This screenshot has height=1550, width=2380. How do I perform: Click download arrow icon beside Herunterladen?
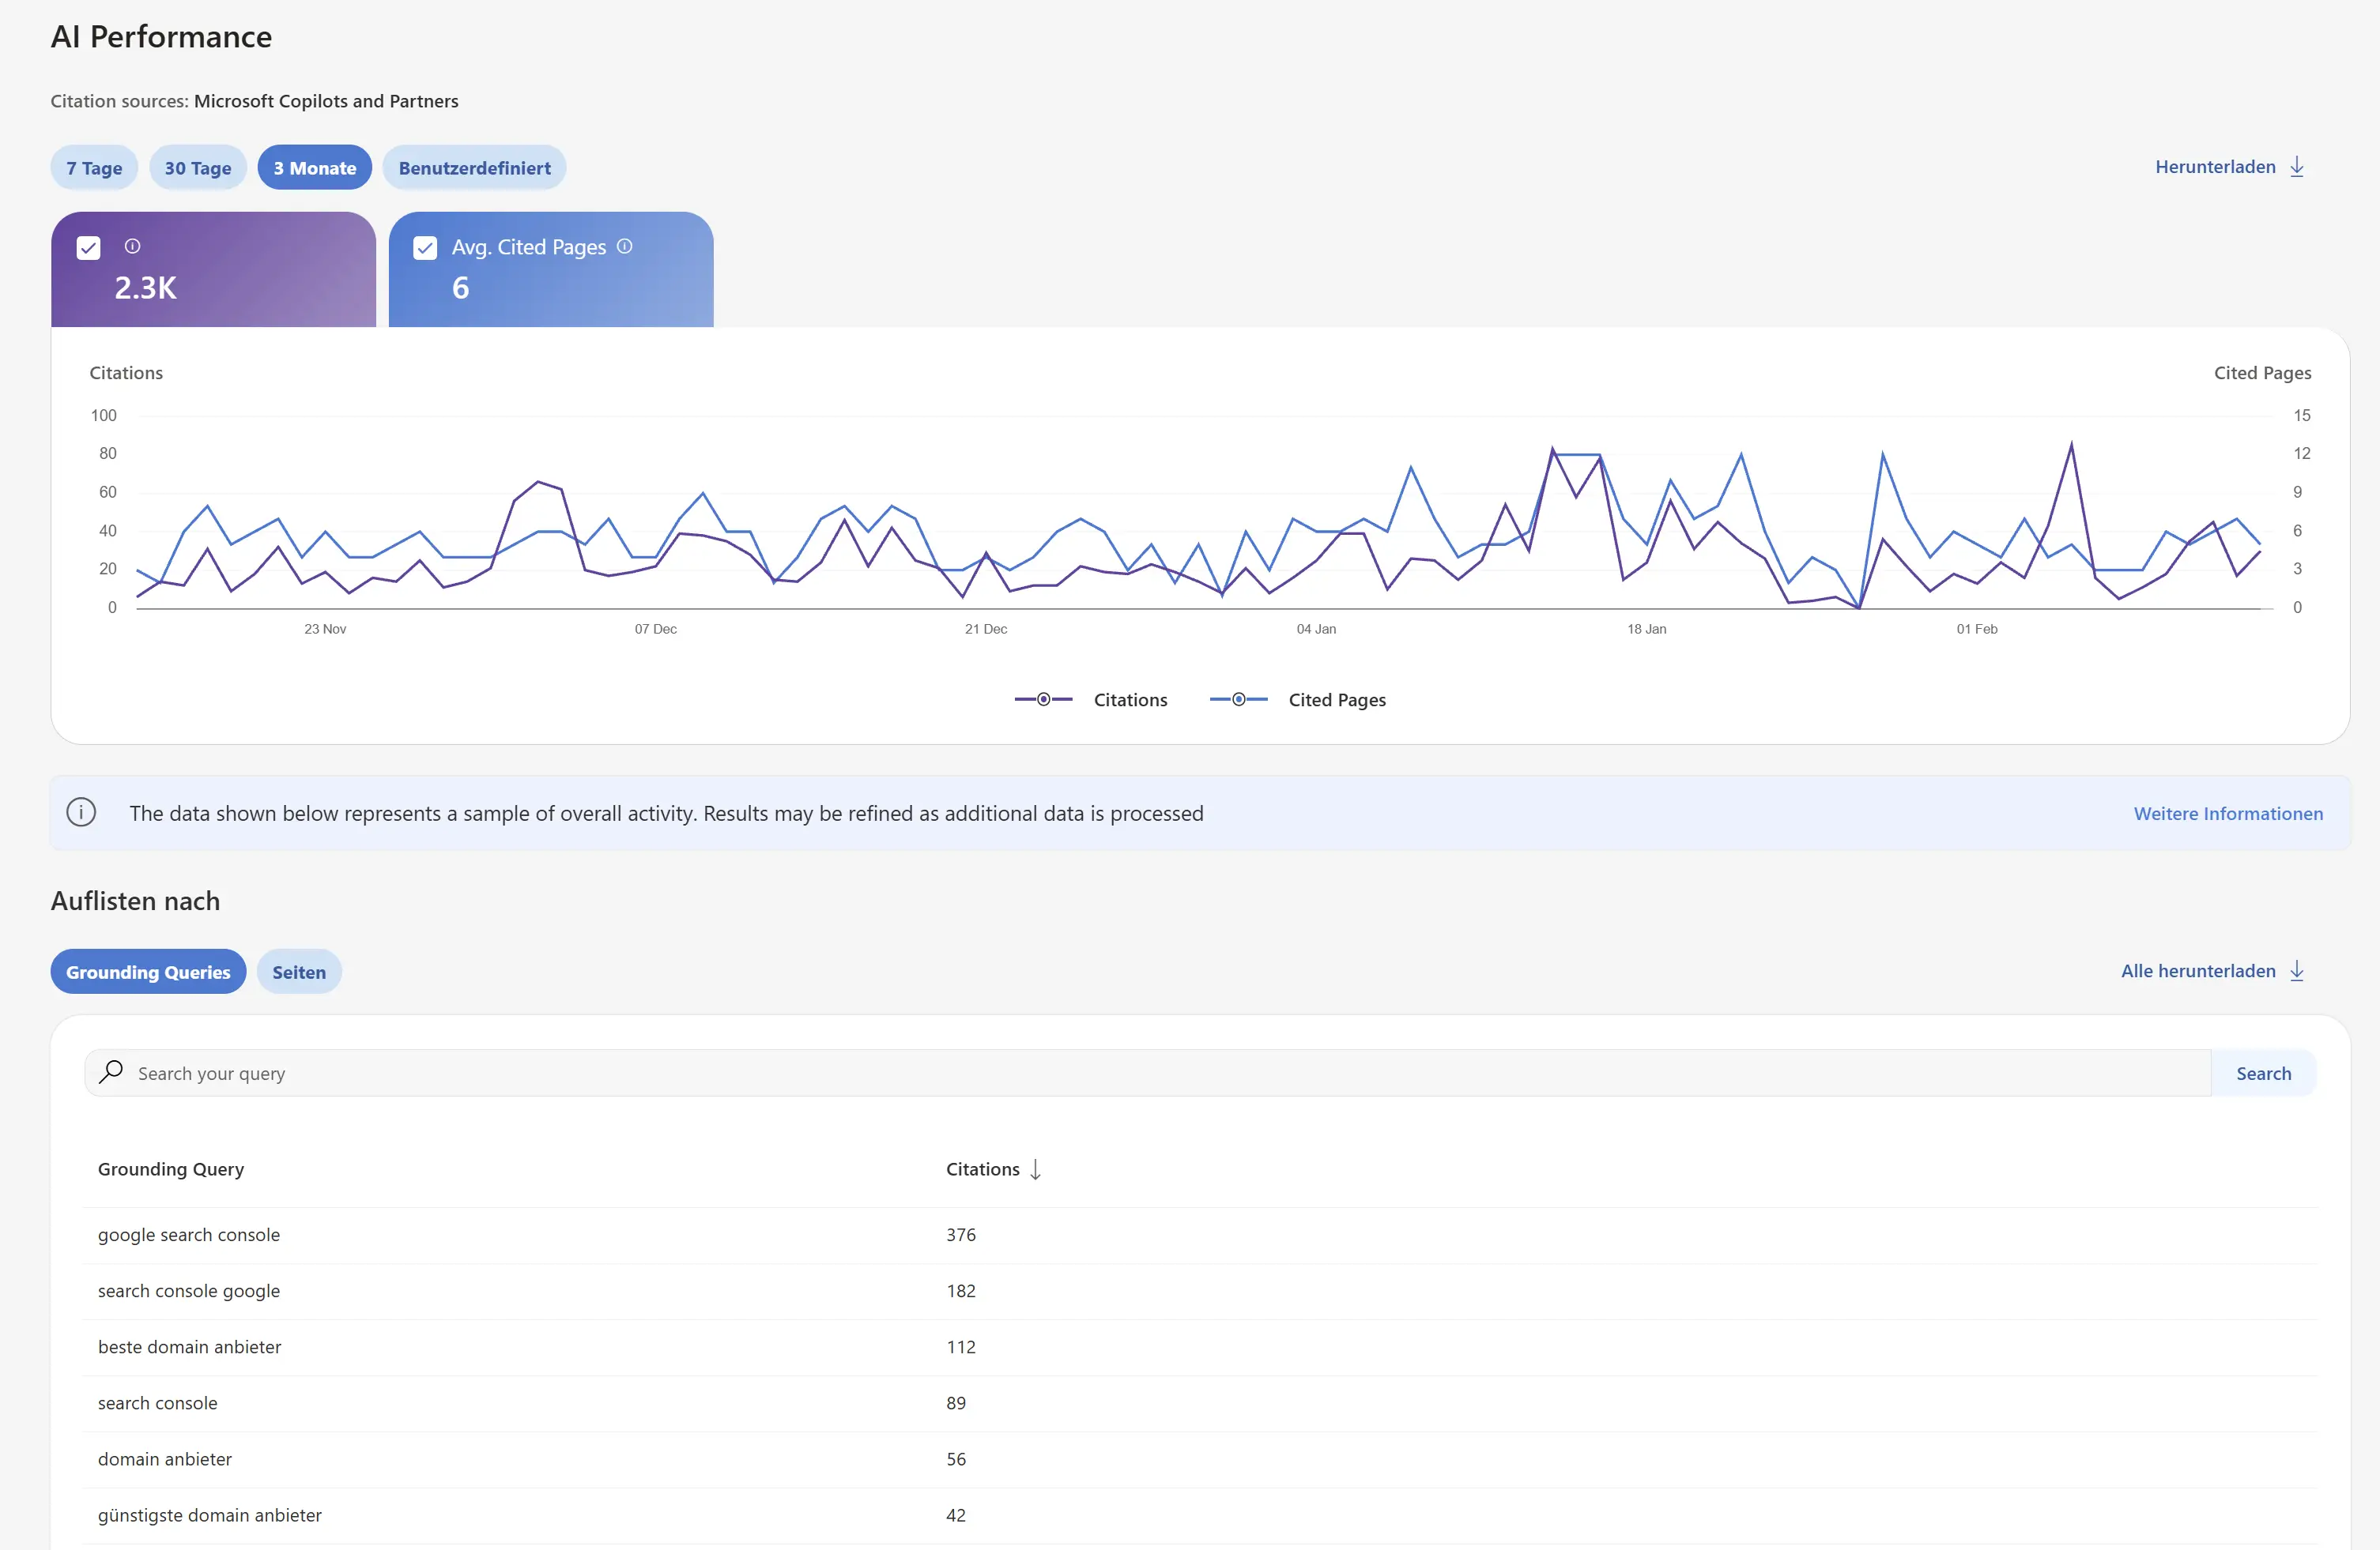coord(2297,167)
